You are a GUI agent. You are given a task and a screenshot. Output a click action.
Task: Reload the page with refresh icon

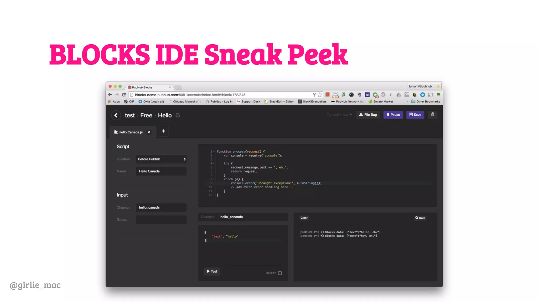point(124,95)
